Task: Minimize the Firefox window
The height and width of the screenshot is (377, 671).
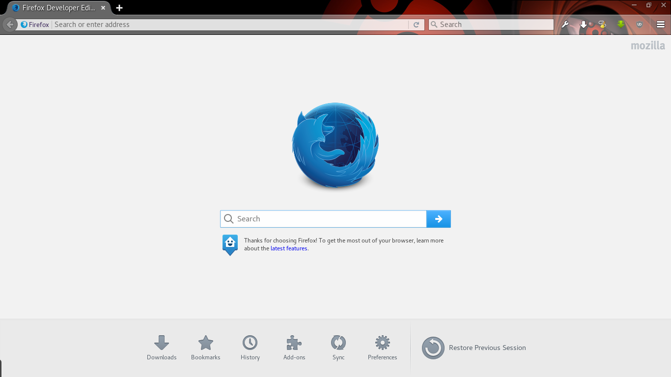Action: (x=634, y=5)
